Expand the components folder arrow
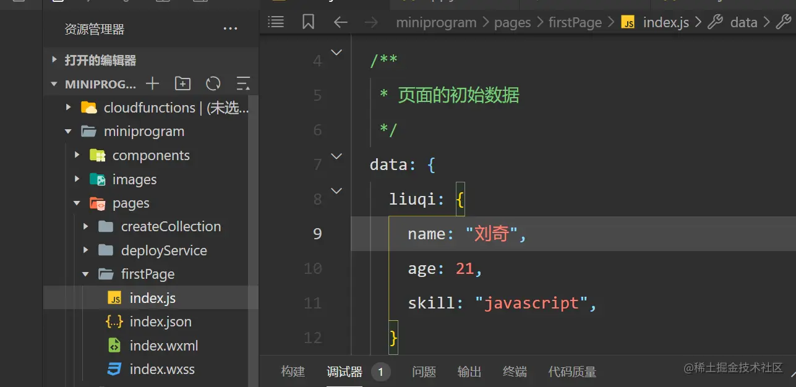The width and height of the screenshot is (796, 387). point(77,155)
